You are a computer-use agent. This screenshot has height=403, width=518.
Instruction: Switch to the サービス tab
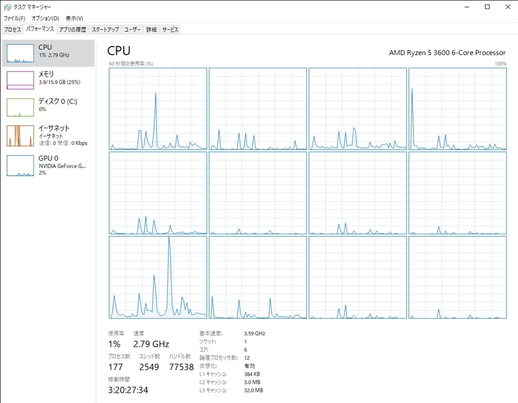(x=170, y=30)
